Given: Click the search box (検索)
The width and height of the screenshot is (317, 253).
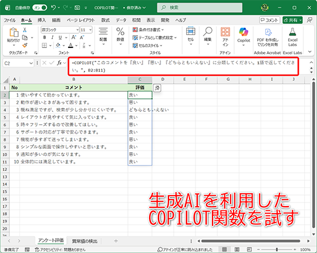Looking at the screenshot, I should 200,8.
